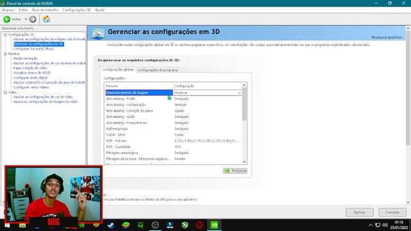The width and height of the screenshot is (411, 231).
Task: Open Ajustar as configurações da imagem com visualização
Action: pyautogui.click(x=49, y=39)
